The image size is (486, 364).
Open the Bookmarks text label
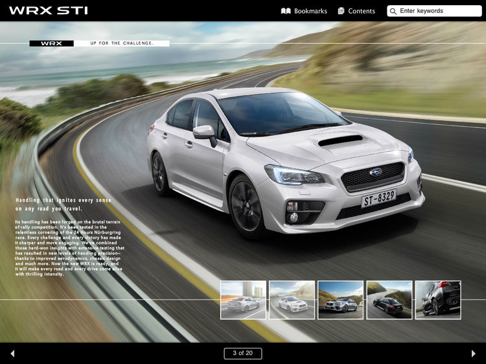click(x=310, y=11)
